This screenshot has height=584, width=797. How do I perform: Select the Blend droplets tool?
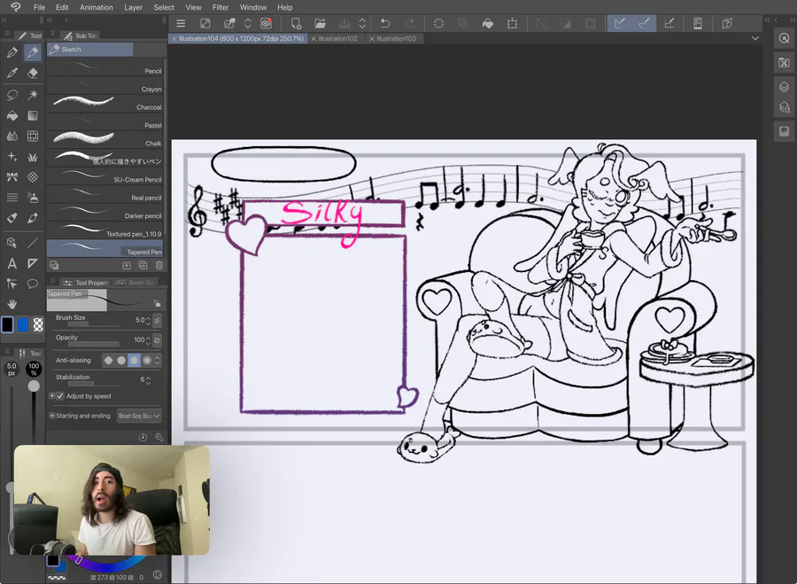point(12,136)
